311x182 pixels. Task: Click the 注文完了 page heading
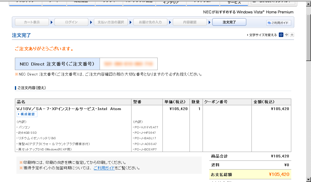21,35
